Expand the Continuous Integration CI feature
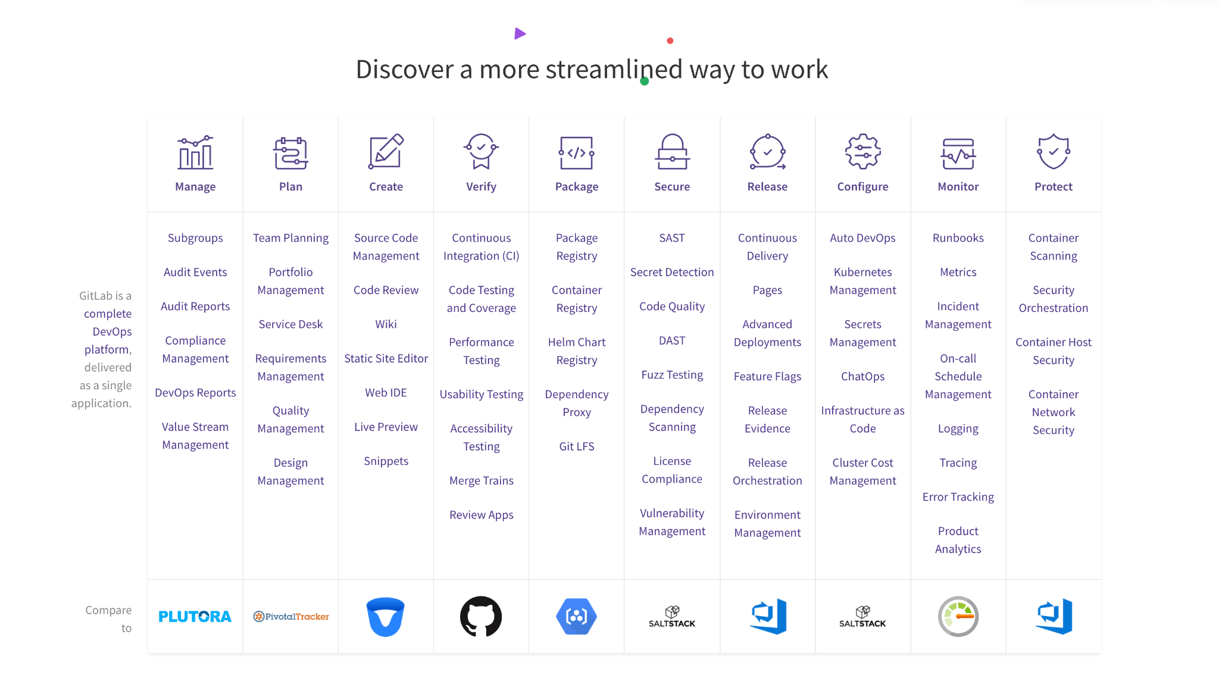1219x681 pixels. 480,246
